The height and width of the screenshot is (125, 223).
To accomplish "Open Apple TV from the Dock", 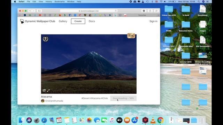I will point(119,120).
